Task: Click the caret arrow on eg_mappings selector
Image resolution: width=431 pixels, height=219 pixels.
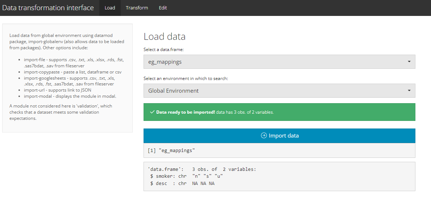Action: click(409, 62)
